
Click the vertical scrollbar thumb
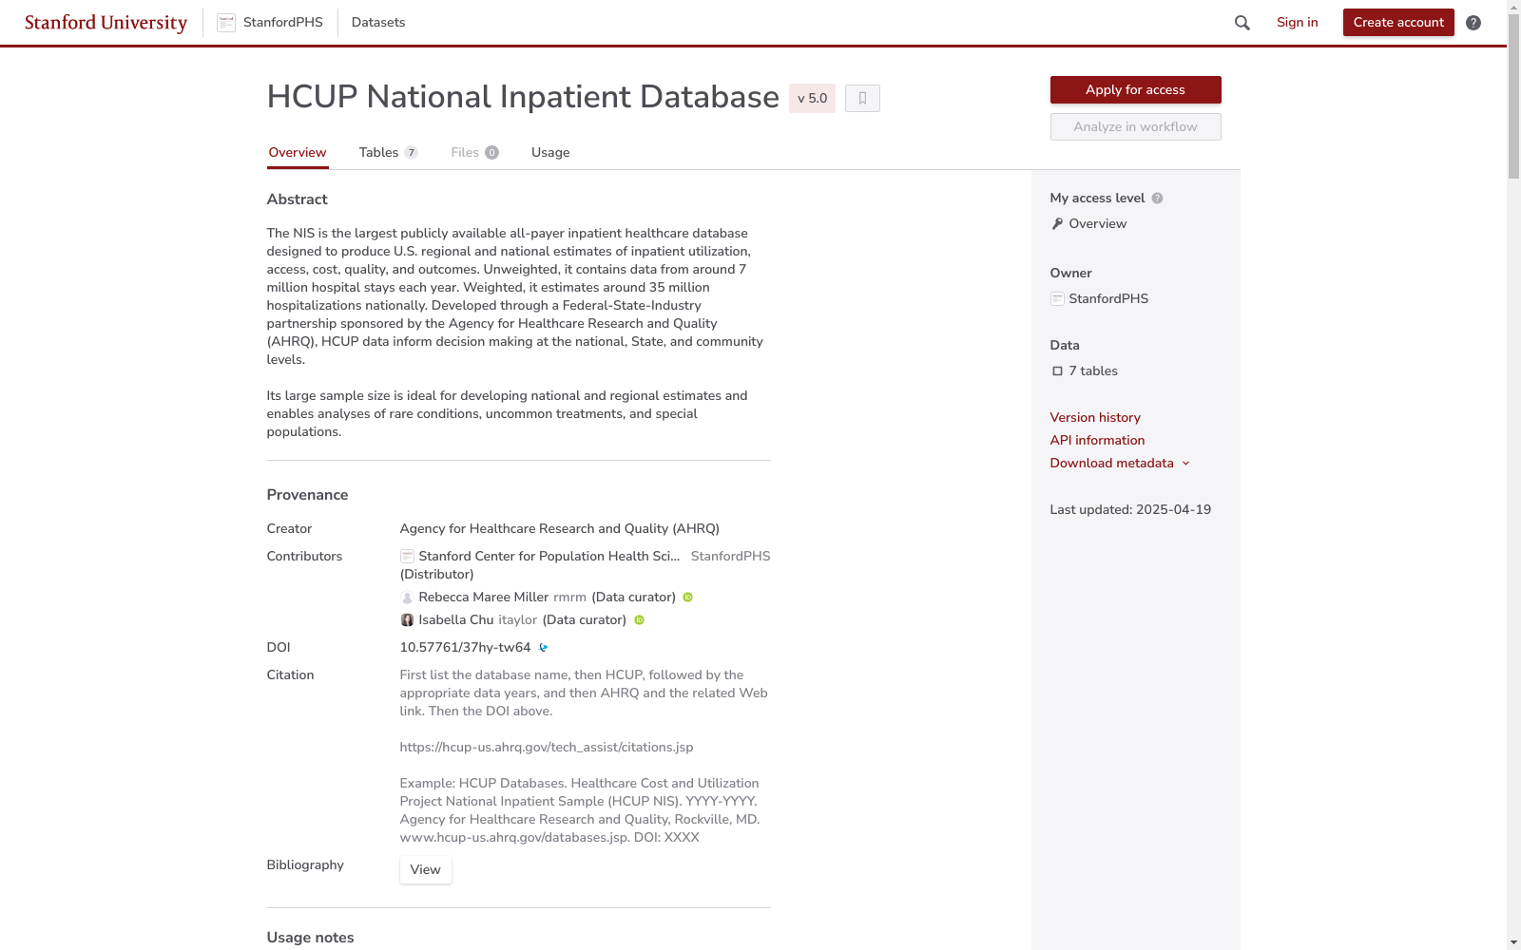[1513, 96]
